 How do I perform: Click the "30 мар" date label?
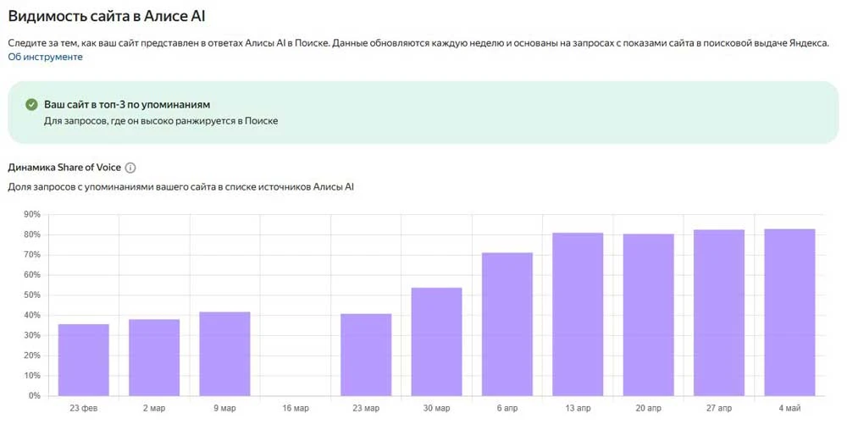pos(436,408)
